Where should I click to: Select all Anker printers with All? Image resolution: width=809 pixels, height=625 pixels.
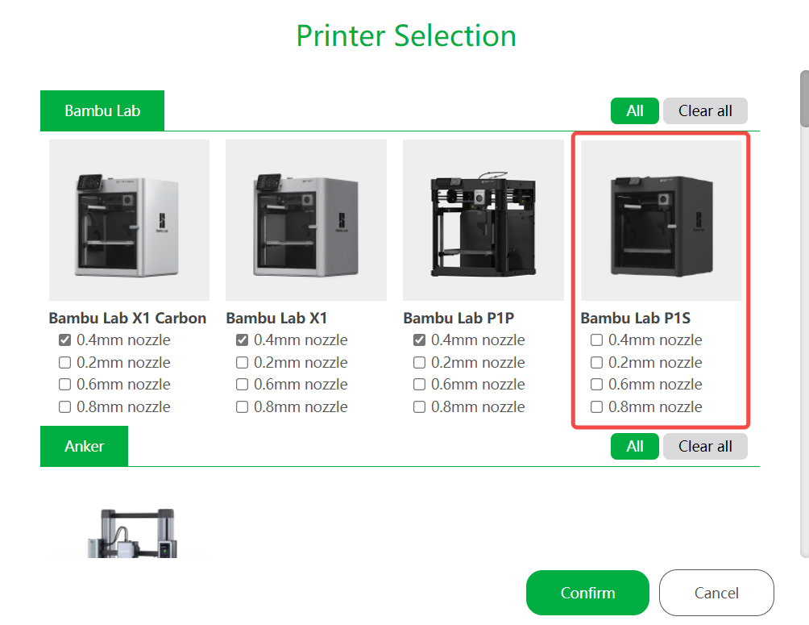click(635, 446)
